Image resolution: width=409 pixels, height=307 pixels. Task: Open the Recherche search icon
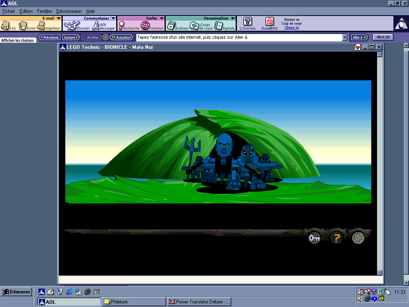pyautogui.click(x=129, y=26)
